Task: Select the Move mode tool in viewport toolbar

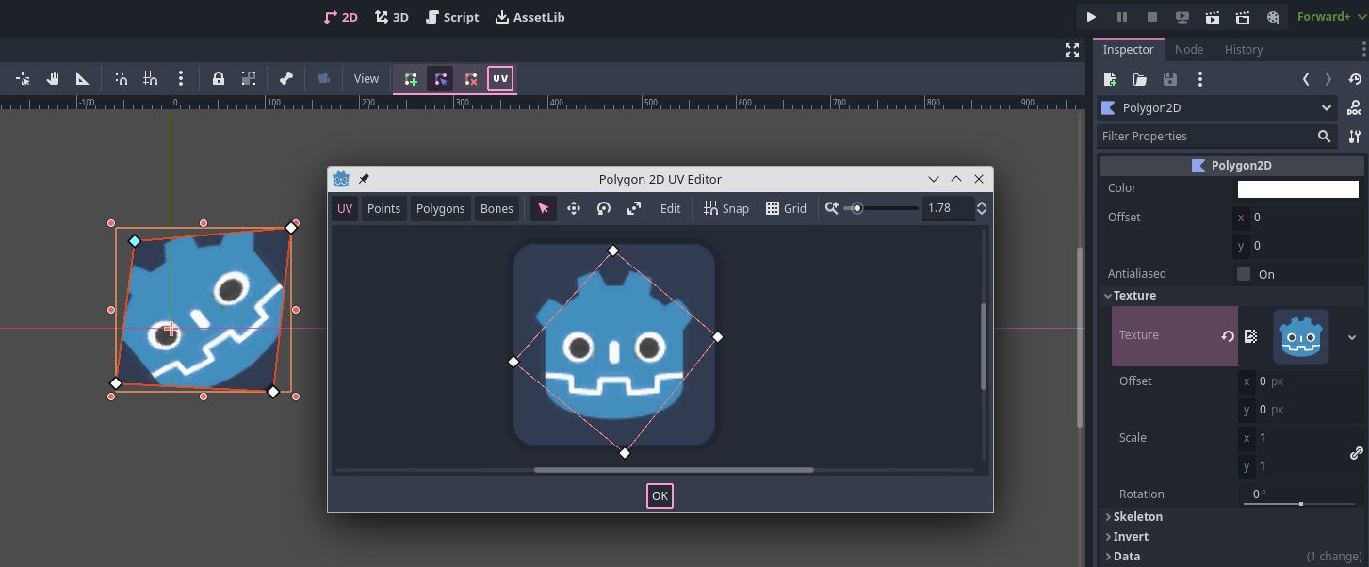Action: (23, 79)
